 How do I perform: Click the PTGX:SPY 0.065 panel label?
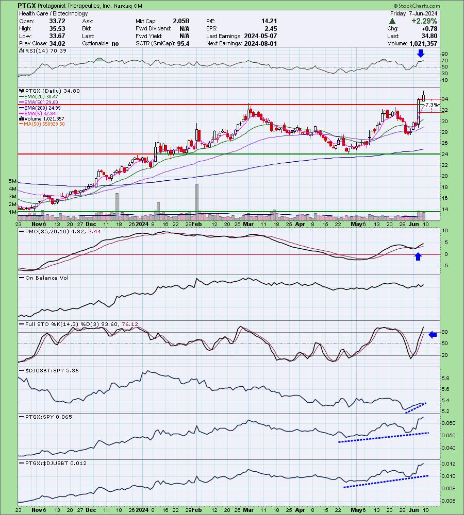[x=48, y=417]
